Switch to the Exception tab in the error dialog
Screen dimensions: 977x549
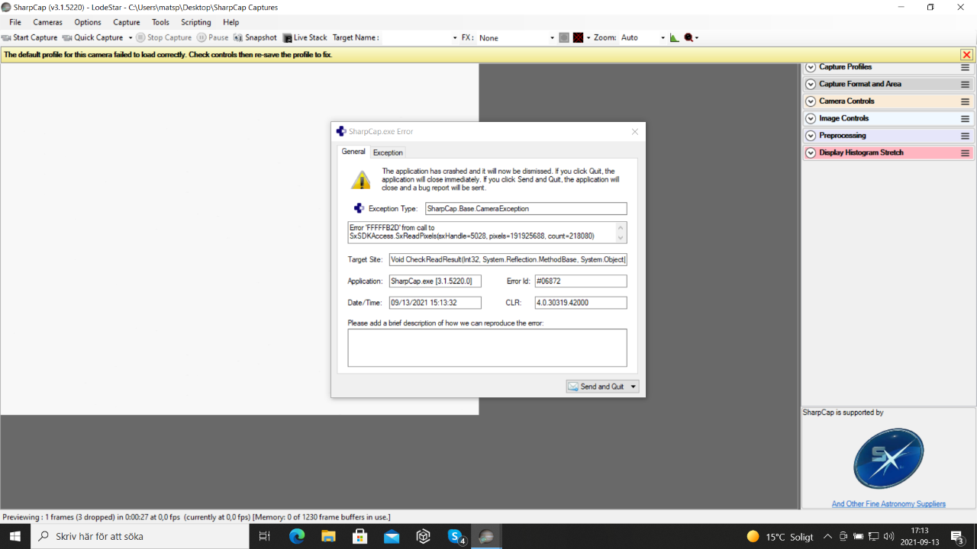pyautogui.click(x=388, y=152)
